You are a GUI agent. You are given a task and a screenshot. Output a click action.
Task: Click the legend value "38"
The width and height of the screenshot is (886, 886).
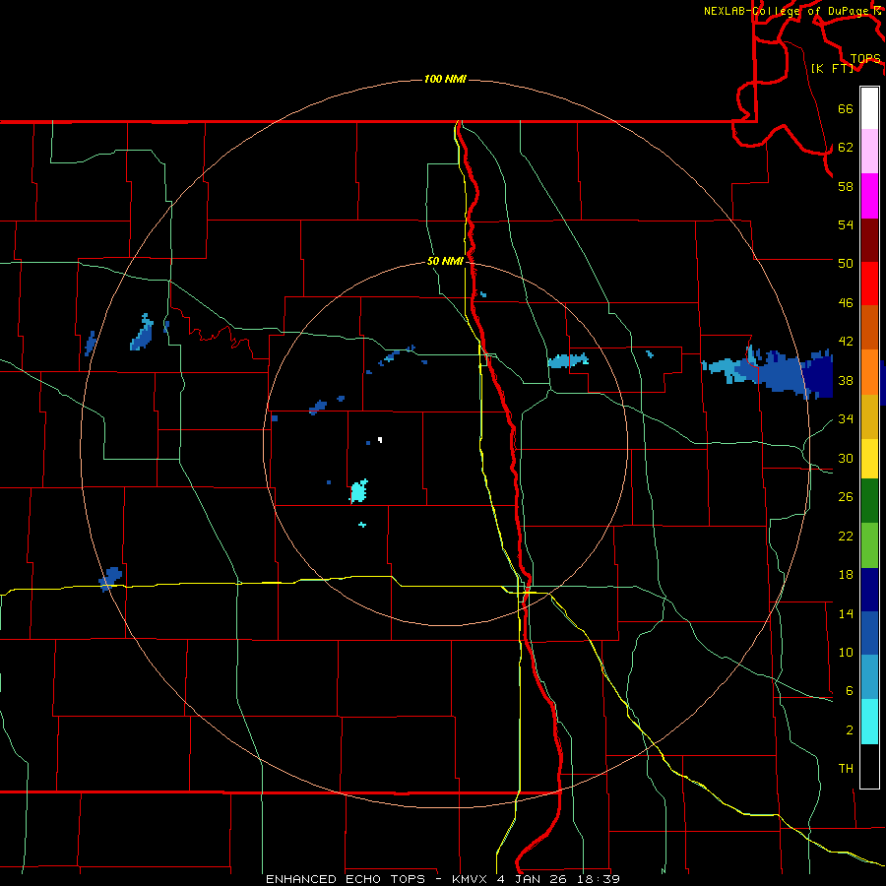pos(846,380)
